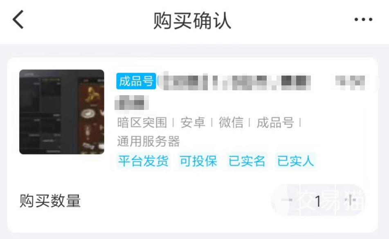Tap the 已实名 tag

(x=247, y=161)
